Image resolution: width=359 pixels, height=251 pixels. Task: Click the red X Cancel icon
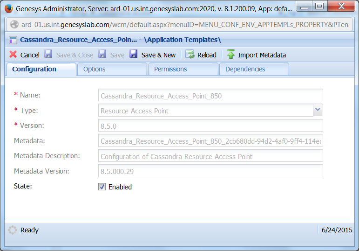[x=13, y=55]
